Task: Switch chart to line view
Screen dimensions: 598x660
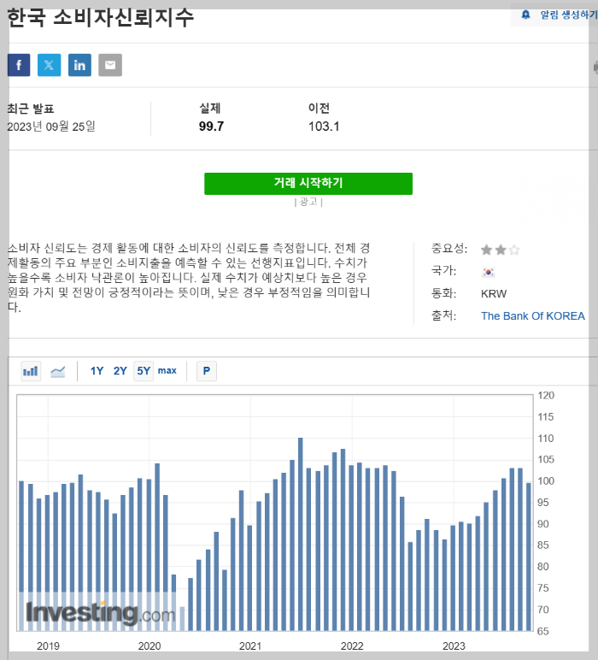Action: (x=58, y=371)
